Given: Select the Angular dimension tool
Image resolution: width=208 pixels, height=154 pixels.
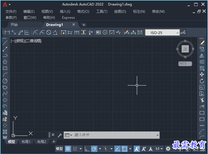Looking at the screenshot, I should pyautogui.click(x=55, y=32).
